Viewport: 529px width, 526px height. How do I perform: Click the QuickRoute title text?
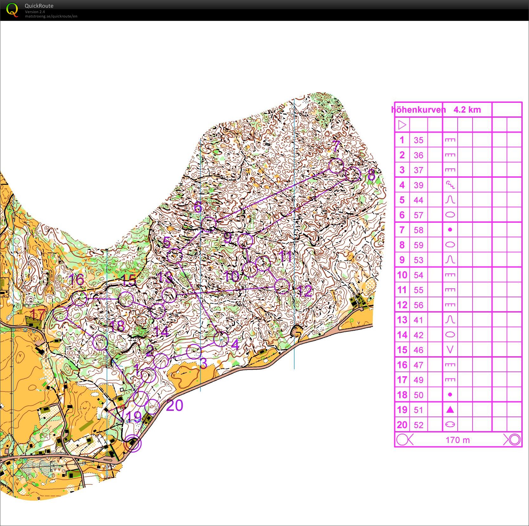click(x=39, y=6)
